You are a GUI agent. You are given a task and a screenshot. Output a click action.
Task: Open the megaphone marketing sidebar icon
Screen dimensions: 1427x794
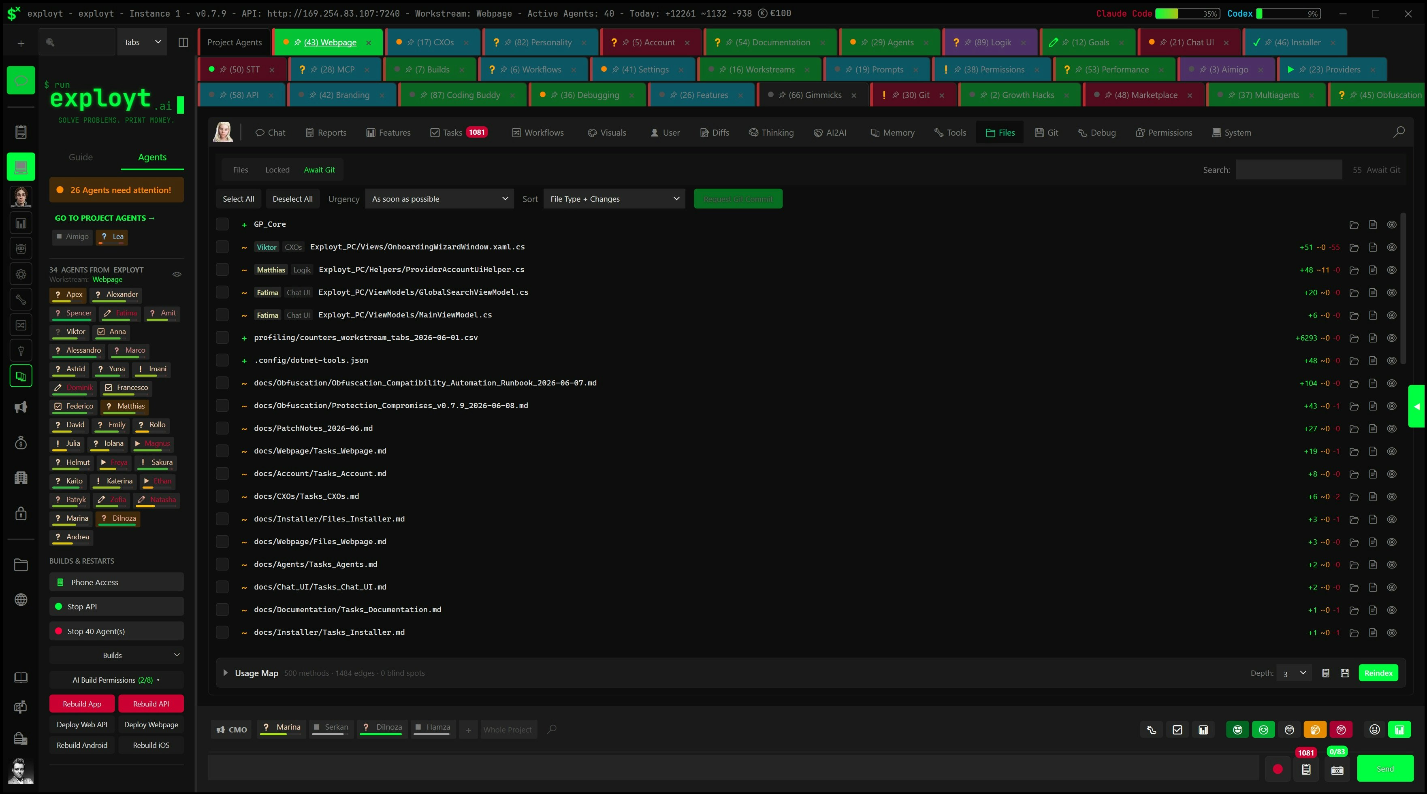(21, 407)
